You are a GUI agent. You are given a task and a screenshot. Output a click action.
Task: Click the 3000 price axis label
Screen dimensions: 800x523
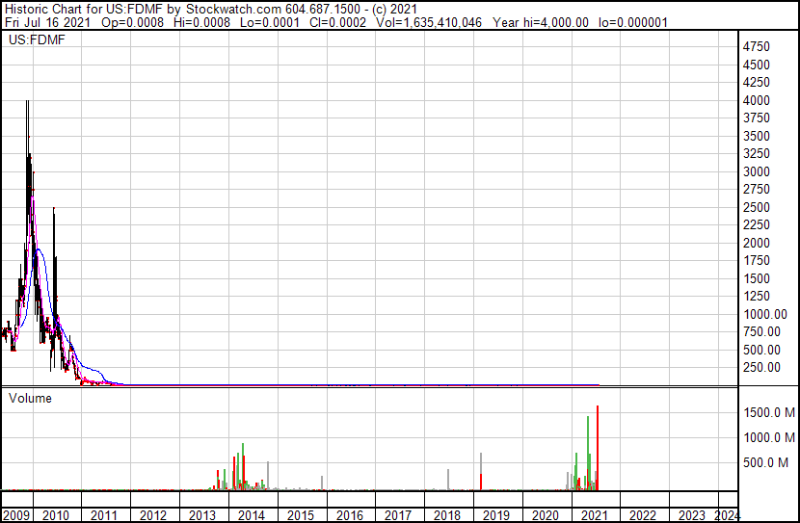757,171
